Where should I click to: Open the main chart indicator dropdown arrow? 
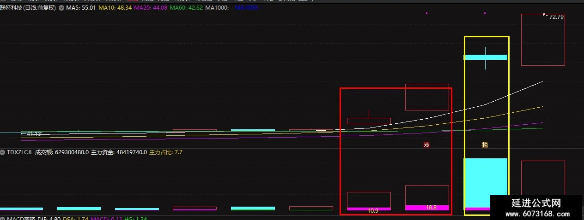click(61, 8)
